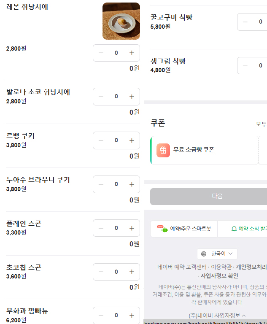The height and width of the screenshot is (324, 267).
Task: Decrease 레몬 휘낭시에 quantity with minus icon
Action: 101,53
